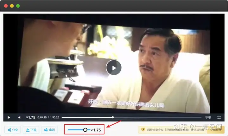Click the unplayed part of progress bar
The height and width of the screenshot is (136, 228).
[x=158, y=117]
